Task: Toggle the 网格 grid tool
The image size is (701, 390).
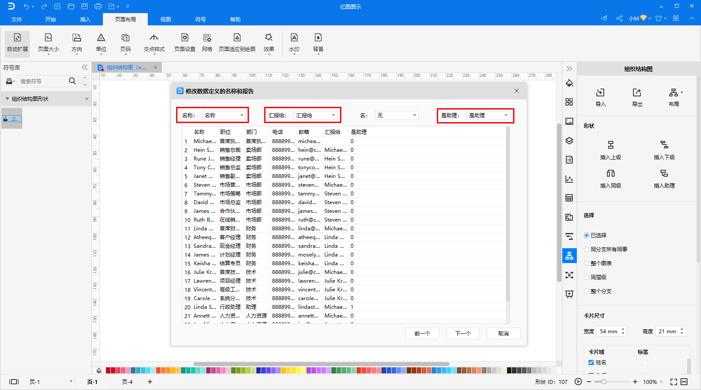Action: 207,44
